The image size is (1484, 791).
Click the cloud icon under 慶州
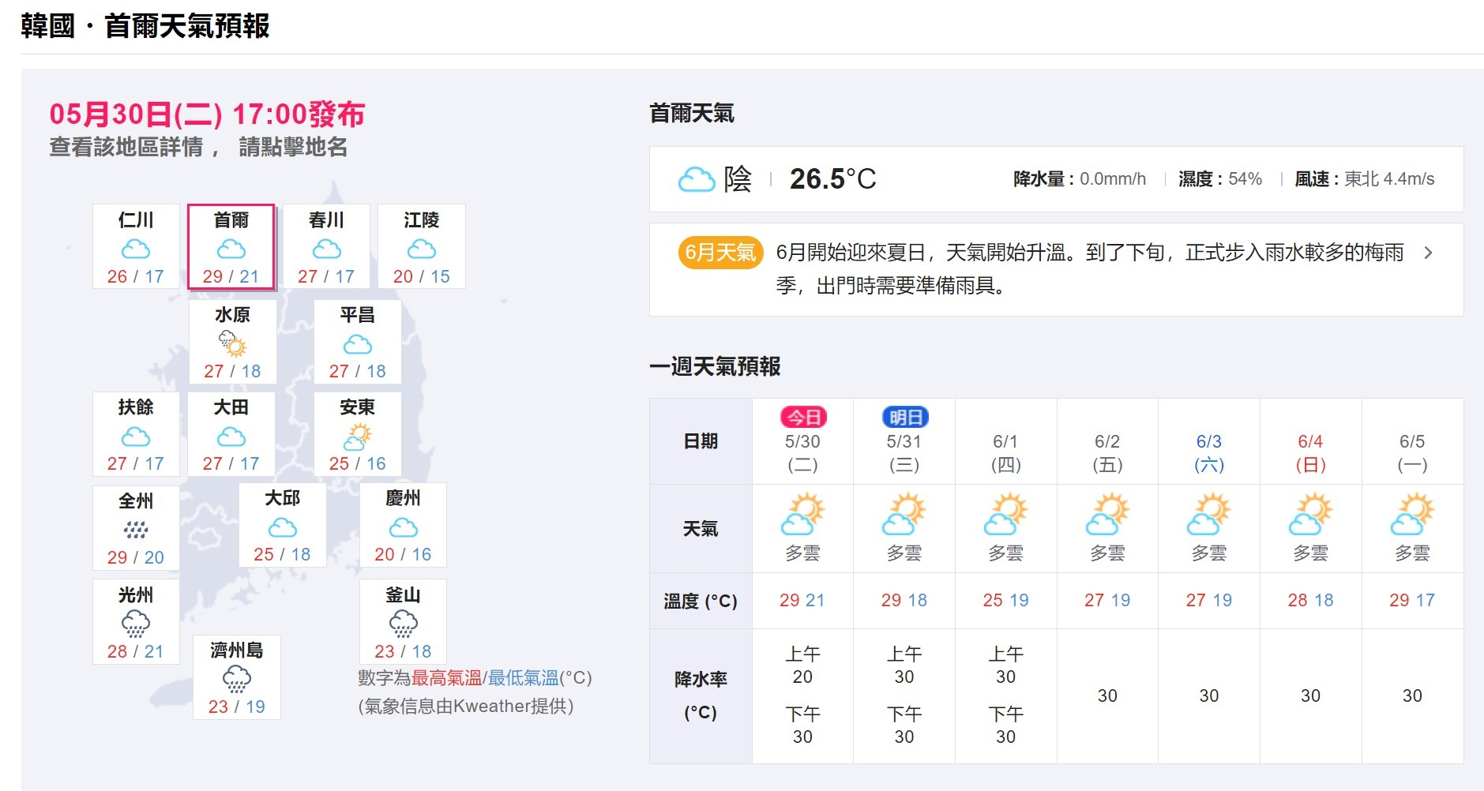click(x=404, y=527)
